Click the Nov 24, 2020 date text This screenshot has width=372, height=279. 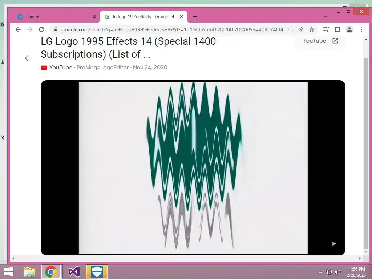[x=150, y=68]
